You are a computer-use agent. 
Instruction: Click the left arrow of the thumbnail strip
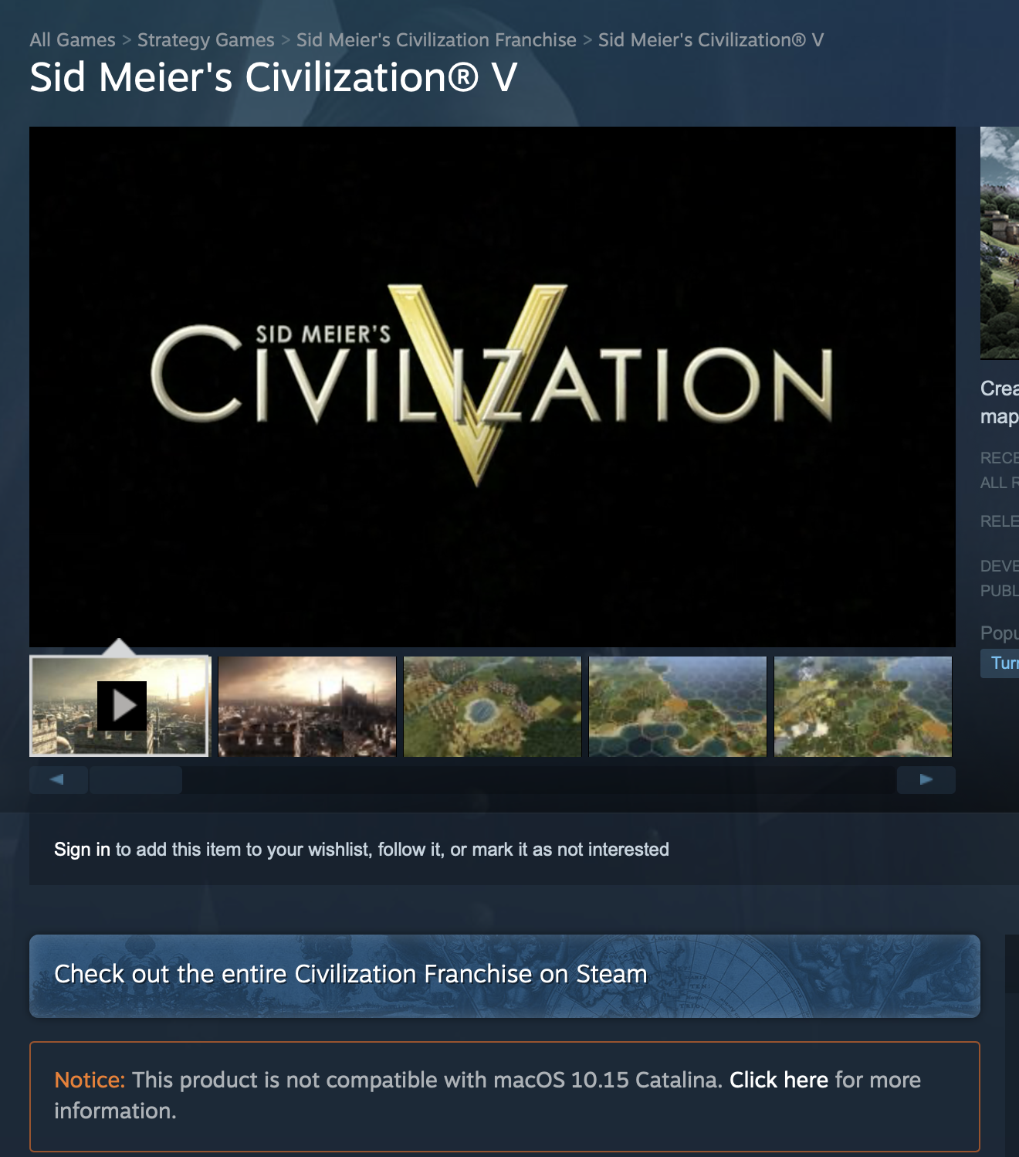coord(58,779)
